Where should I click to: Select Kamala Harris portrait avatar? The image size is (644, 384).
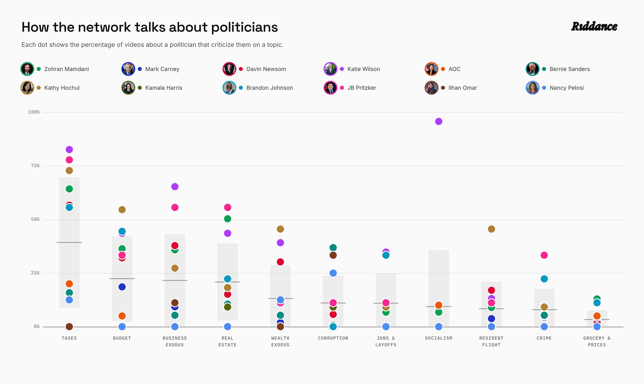pos(128,88)
